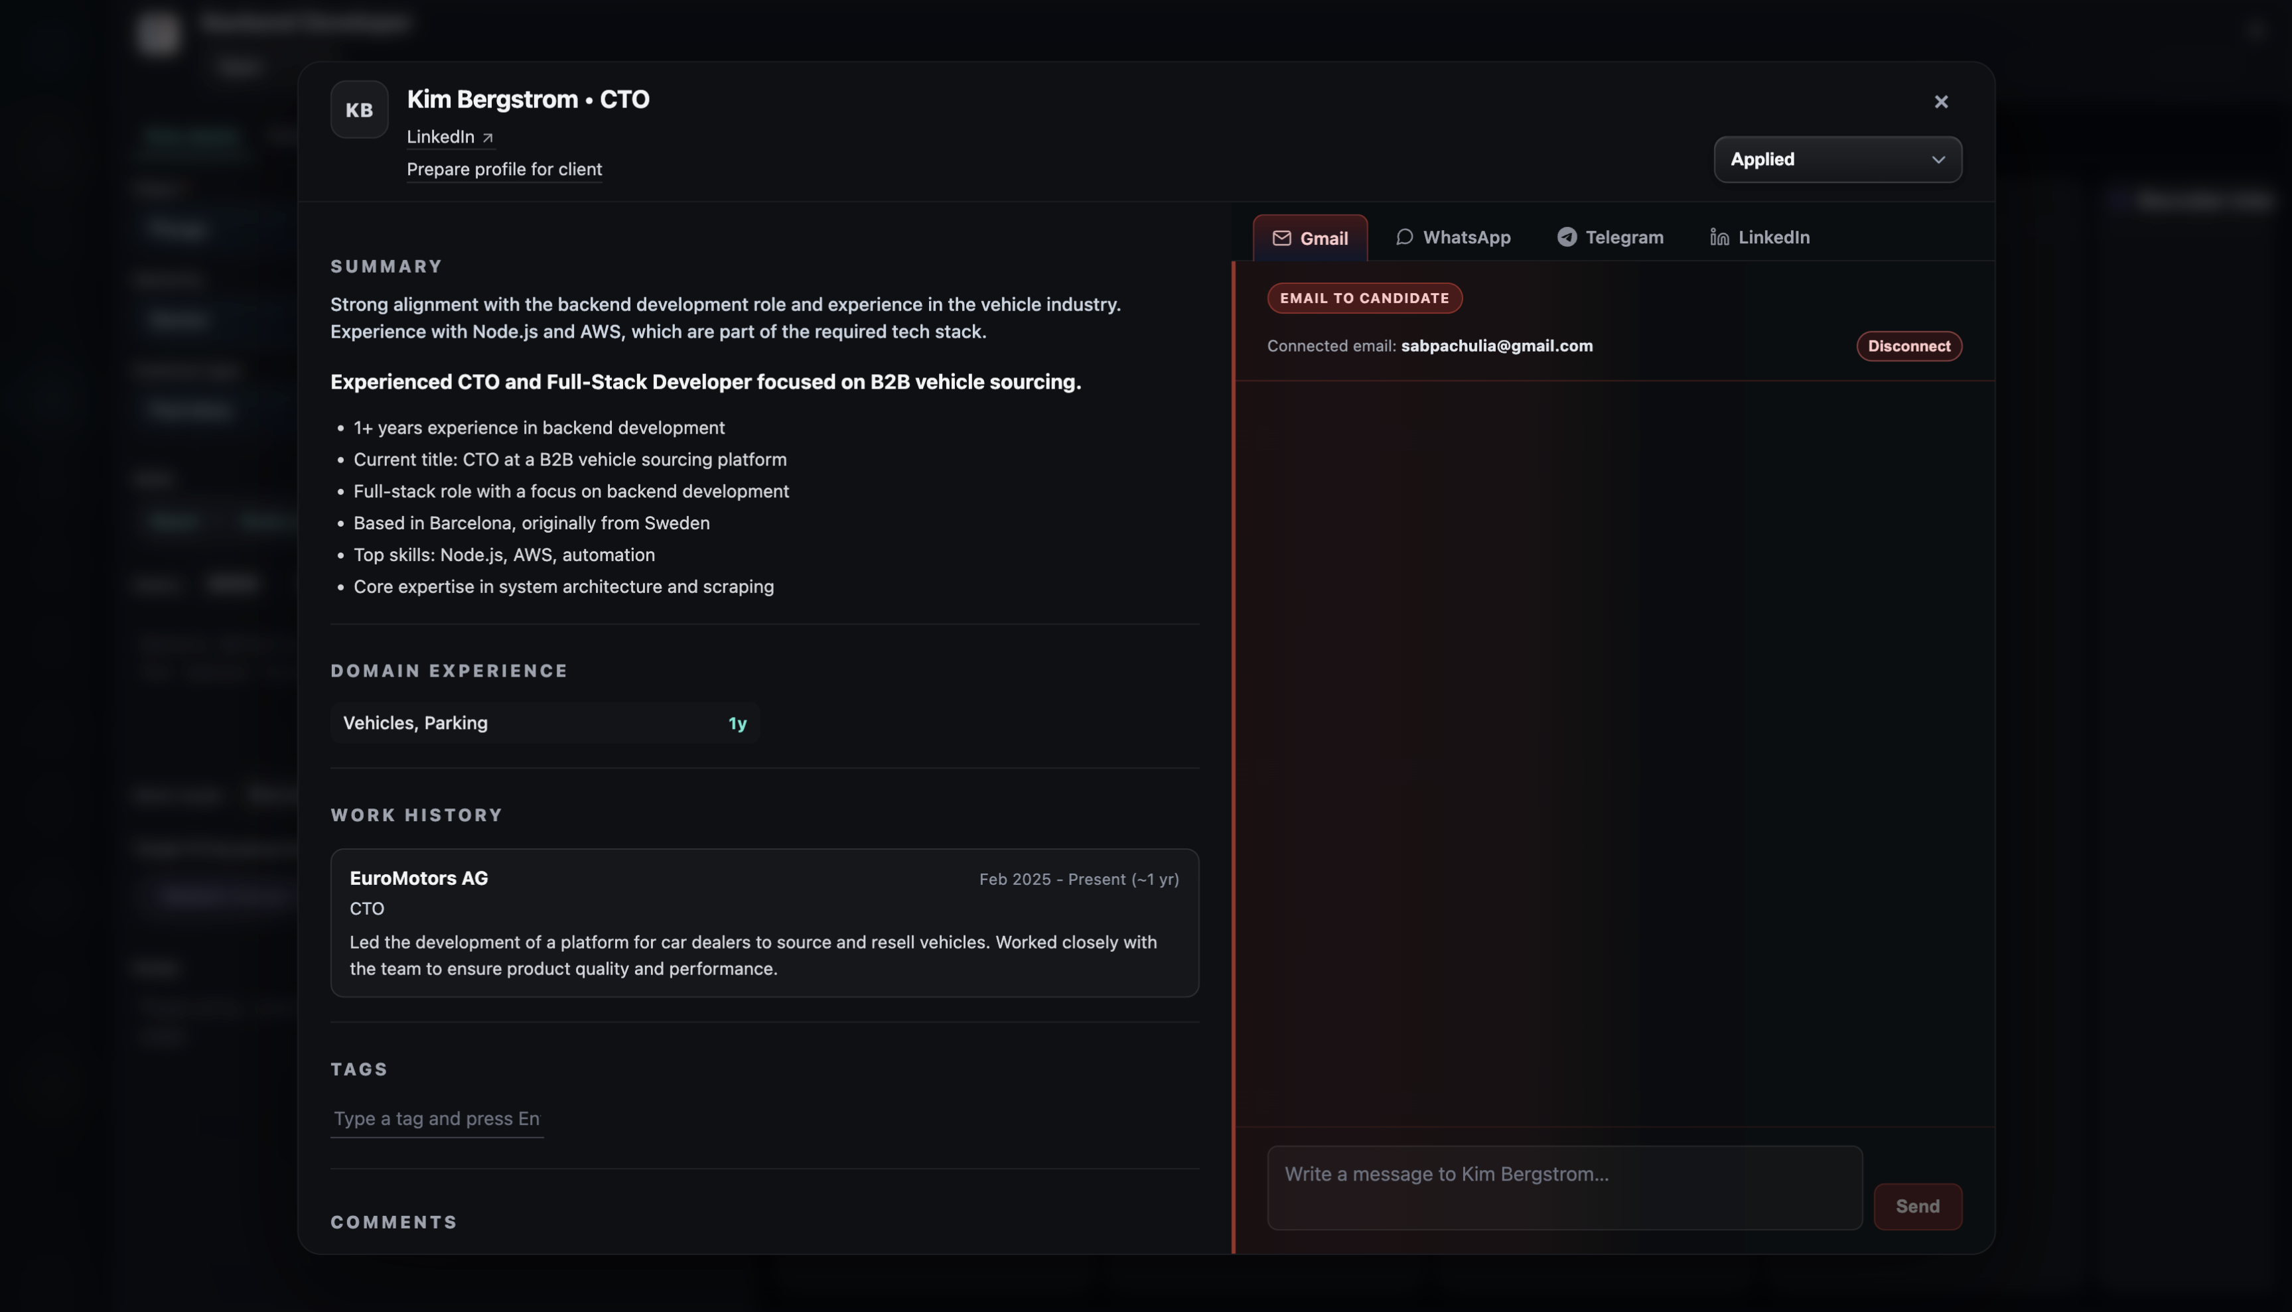Click the connected email sabpachulia@gmail.com

click(1496, 346)
